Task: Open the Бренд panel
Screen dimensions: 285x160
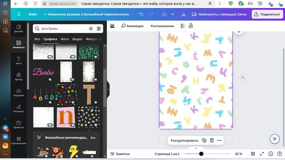Action: point(19,76)
